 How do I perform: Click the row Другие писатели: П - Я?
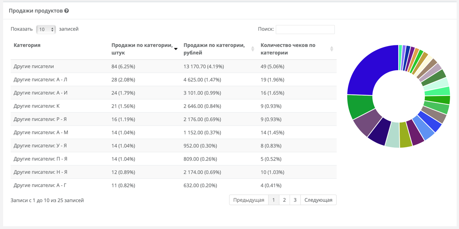pos(174,159)
